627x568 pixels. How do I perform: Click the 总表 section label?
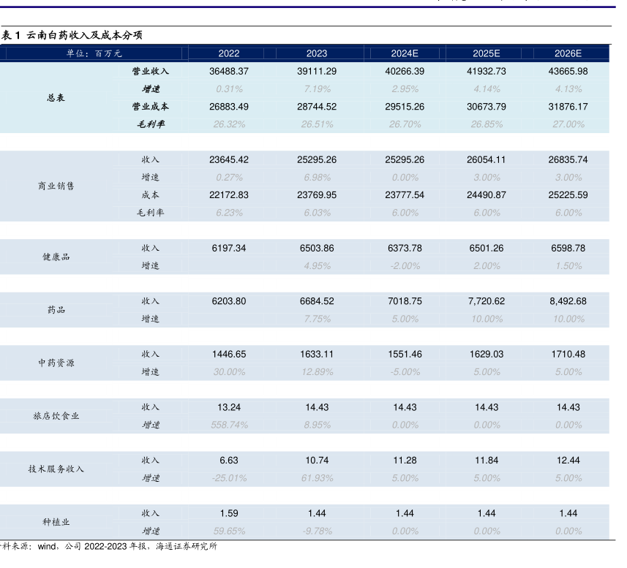56,97
